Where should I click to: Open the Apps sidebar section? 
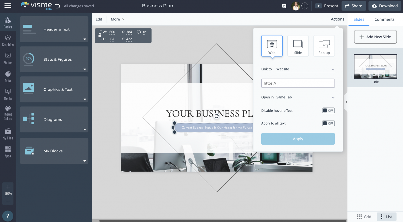8,152
